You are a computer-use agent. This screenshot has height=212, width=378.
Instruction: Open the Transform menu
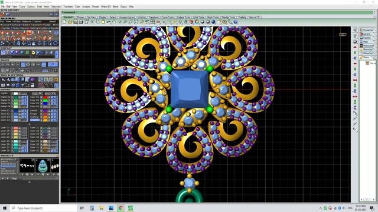pos(68,6)
